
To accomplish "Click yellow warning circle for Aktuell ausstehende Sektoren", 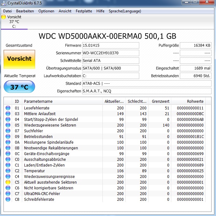I will pos(8,182).
